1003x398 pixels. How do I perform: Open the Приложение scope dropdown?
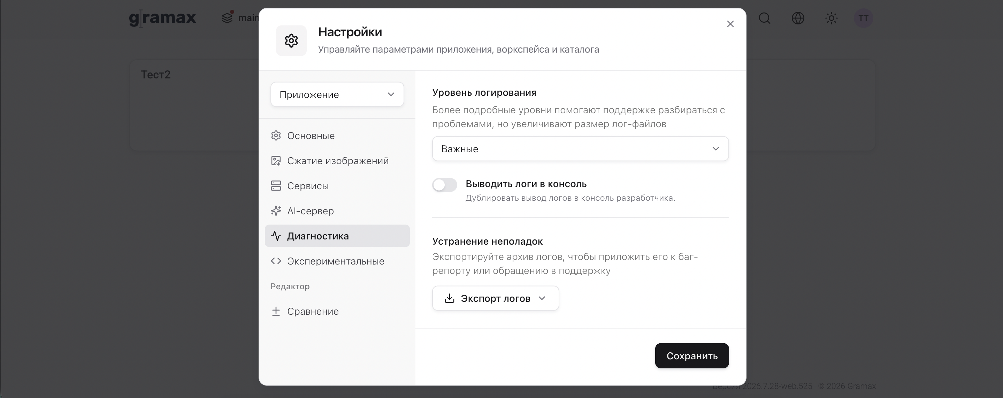(337, 94)
